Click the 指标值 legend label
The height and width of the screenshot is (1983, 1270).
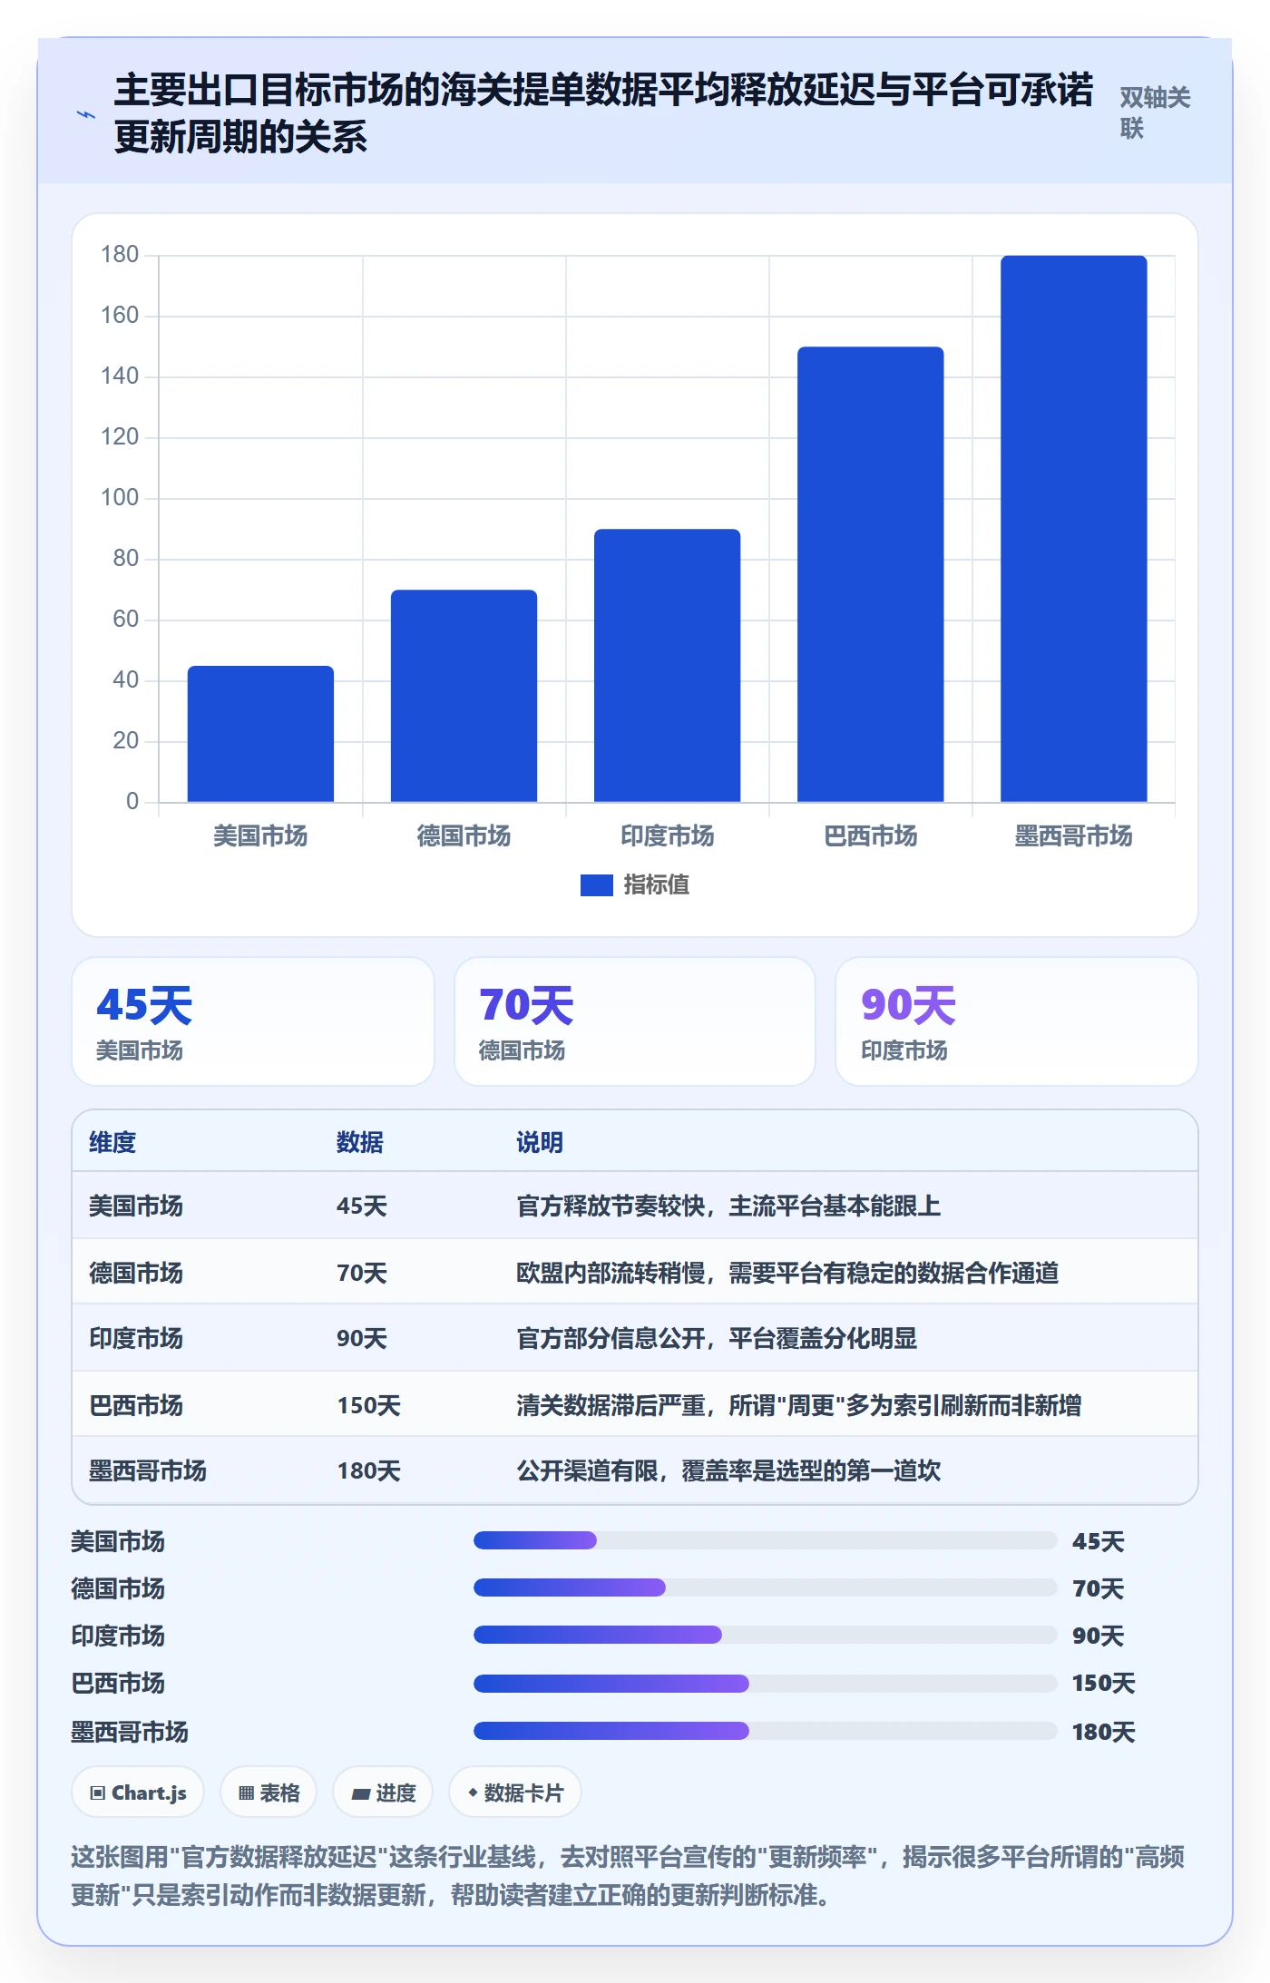pyautogui.click(x=656, y=884)
